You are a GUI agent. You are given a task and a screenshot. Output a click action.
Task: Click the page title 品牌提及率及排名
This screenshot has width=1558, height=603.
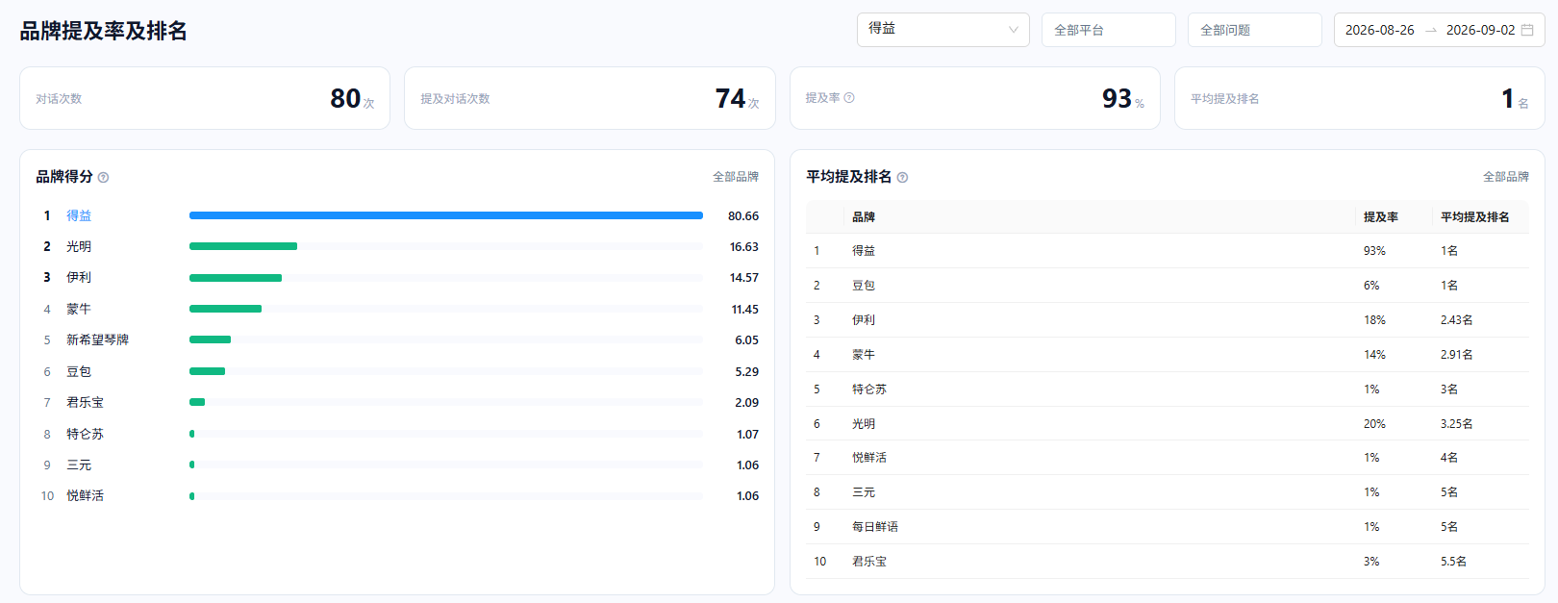tap(104, 31)
